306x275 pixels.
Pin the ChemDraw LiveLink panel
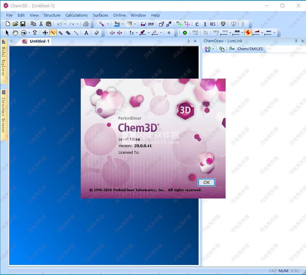296,41
